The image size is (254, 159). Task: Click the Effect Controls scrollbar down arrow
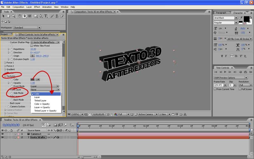click(64, 112)
